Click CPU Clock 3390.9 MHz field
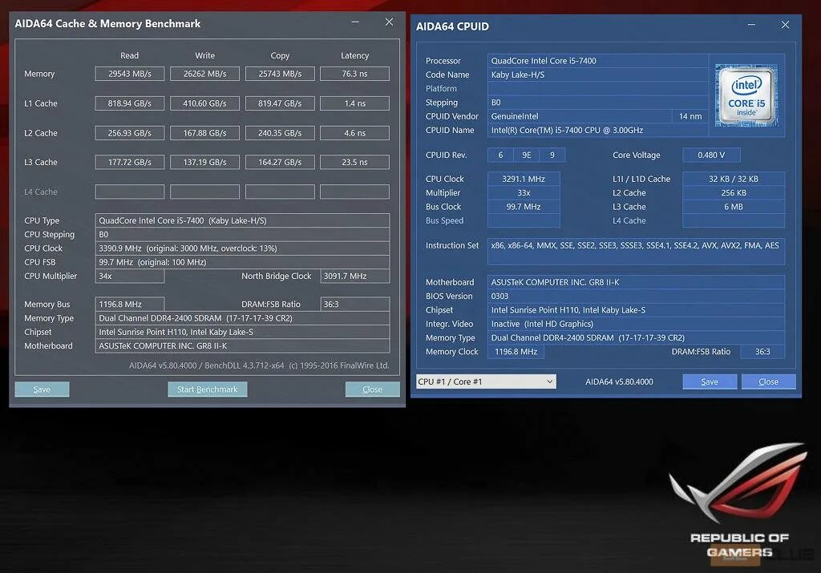This screenshot has height=573, width=821. click(242, 248)
